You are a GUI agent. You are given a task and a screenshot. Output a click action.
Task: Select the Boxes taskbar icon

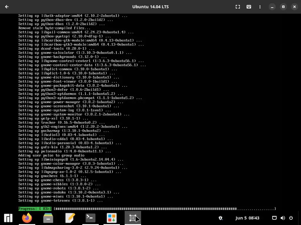pyautogui.click(x=133, y=218)
